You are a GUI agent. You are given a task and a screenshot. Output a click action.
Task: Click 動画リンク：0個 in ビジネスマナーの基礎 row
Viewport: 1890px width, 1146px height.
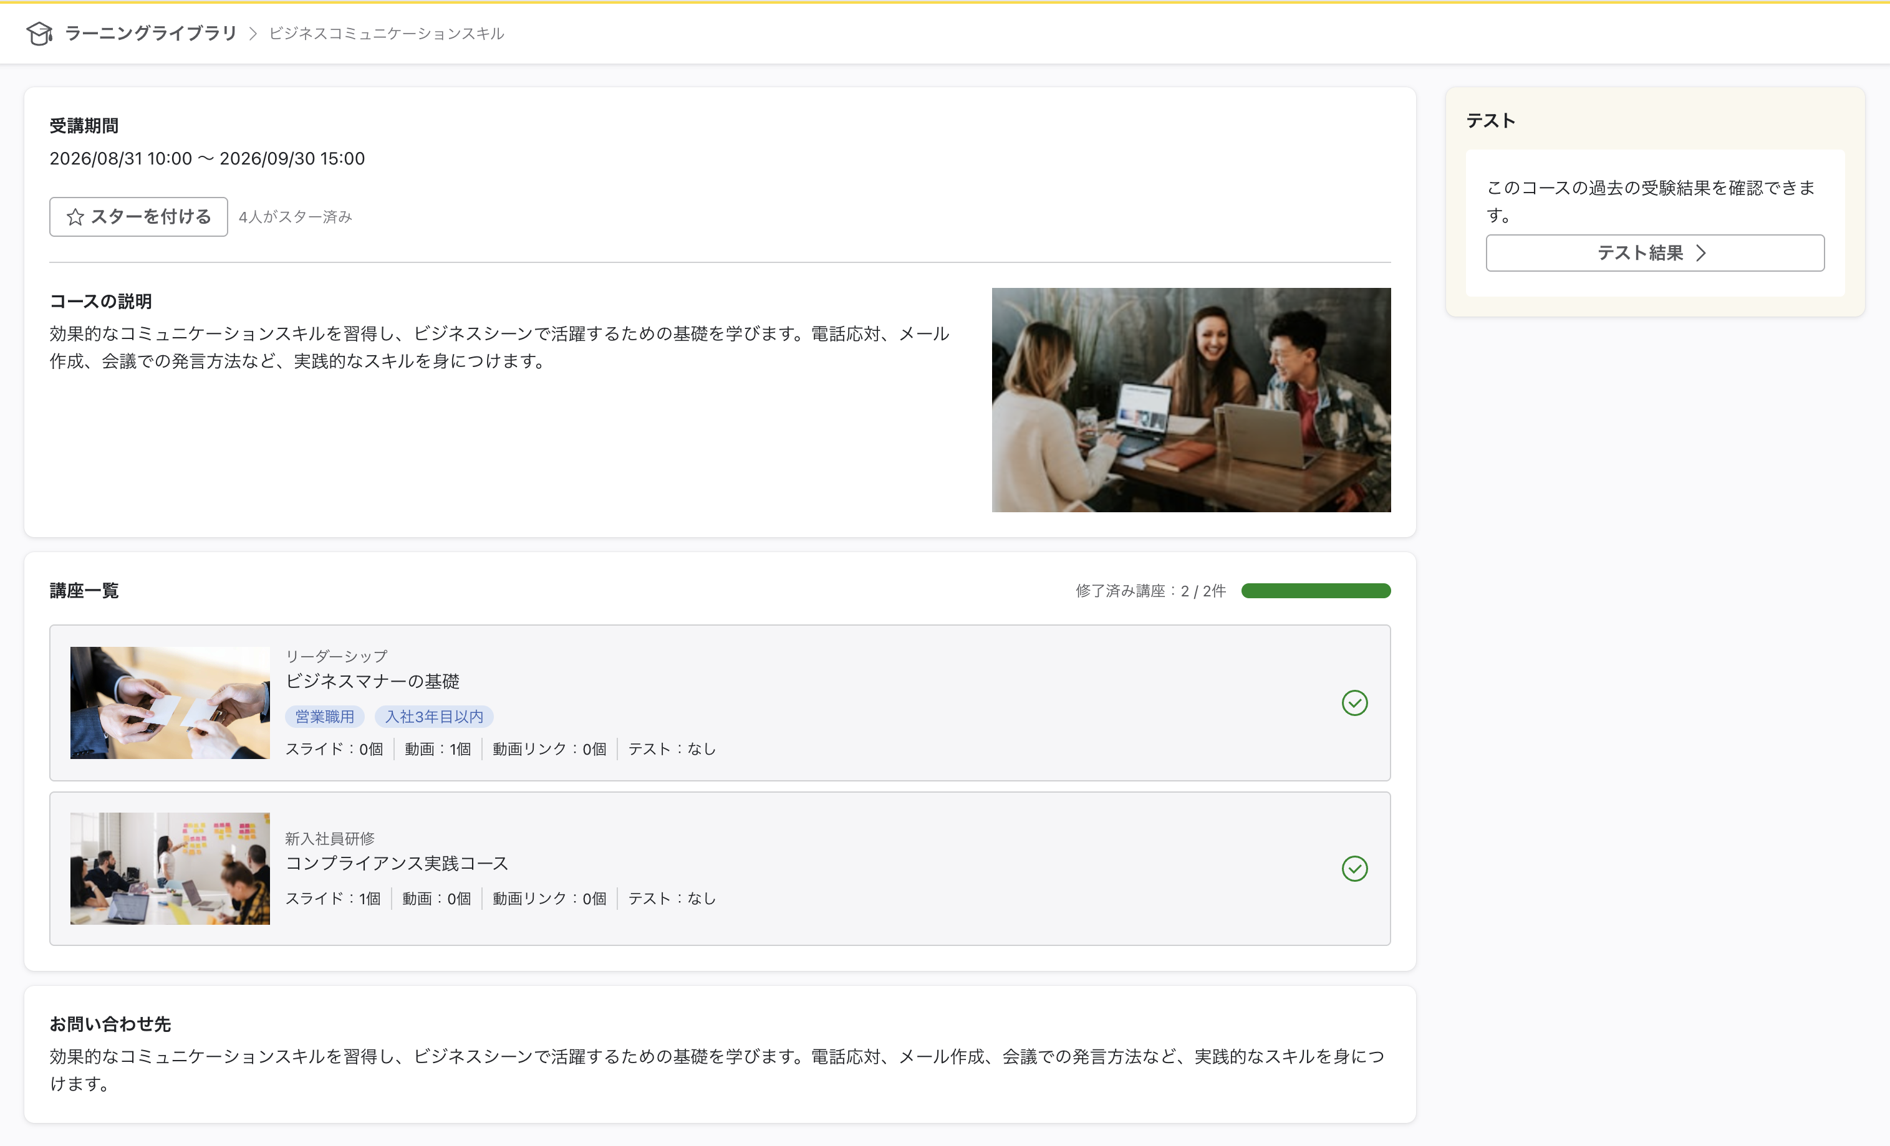[549, 749]
